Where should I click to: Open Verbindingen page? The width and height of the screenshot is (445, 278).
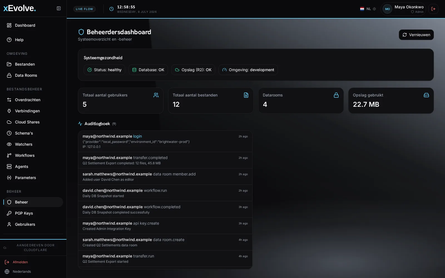tap(33, 111)
